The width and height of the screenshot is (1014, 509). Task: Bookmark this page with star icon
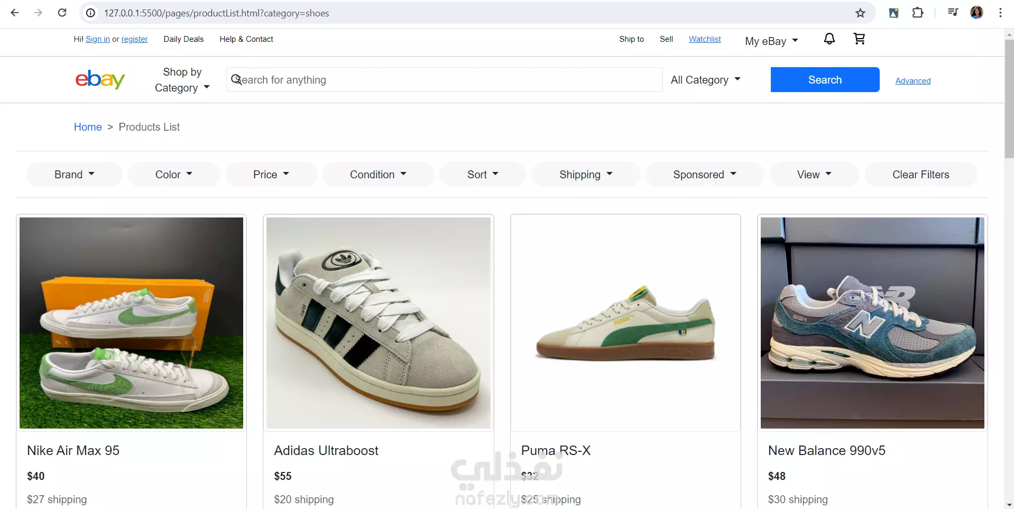(x=860, y=13)
